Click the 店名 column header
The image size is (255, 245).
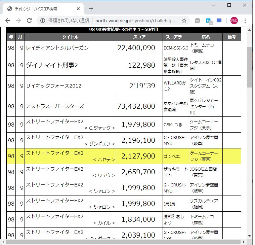pyautogui.click(x=206, y=37)
